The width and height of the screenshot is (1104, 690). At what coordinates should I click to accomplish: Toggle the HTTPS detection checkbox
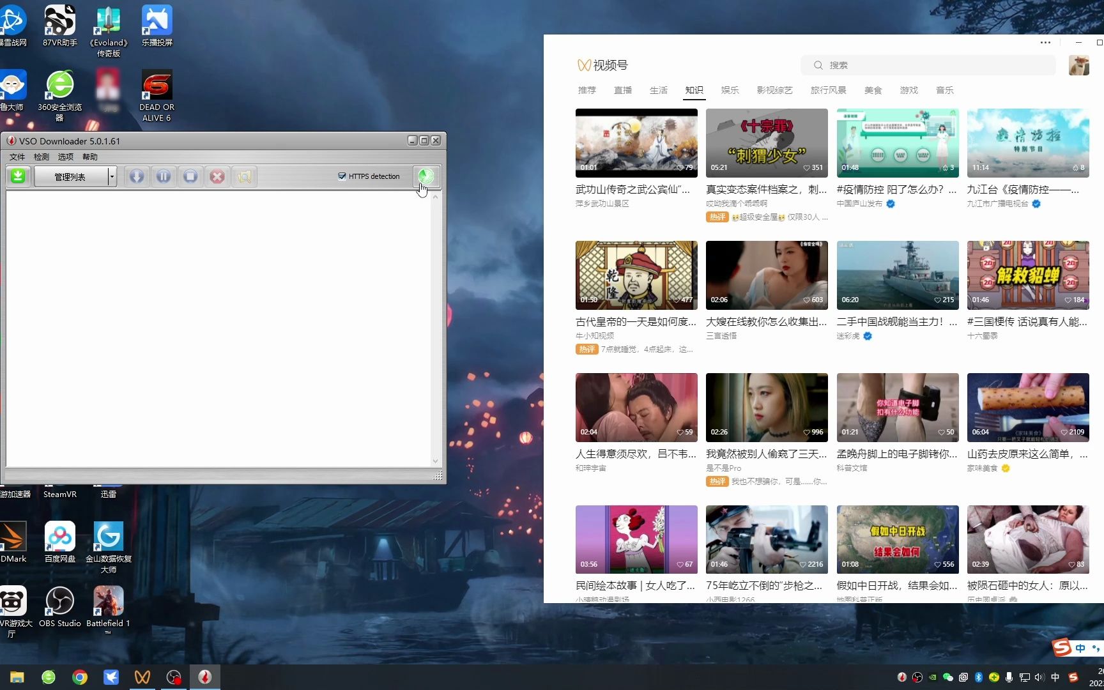[342, 176]
